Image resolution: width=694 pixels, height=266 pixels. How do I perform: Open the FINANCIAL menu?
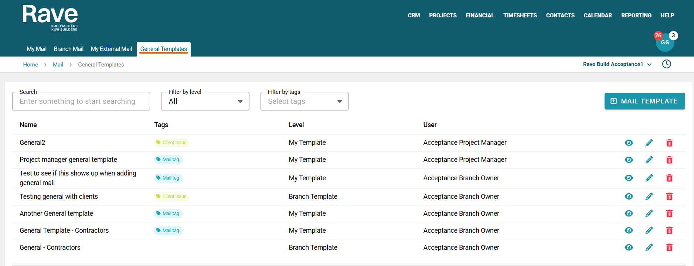(x=480, y=16)
